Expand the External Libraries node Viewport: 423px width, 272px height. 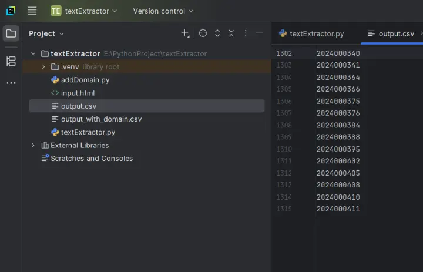[x=33, y=145]
